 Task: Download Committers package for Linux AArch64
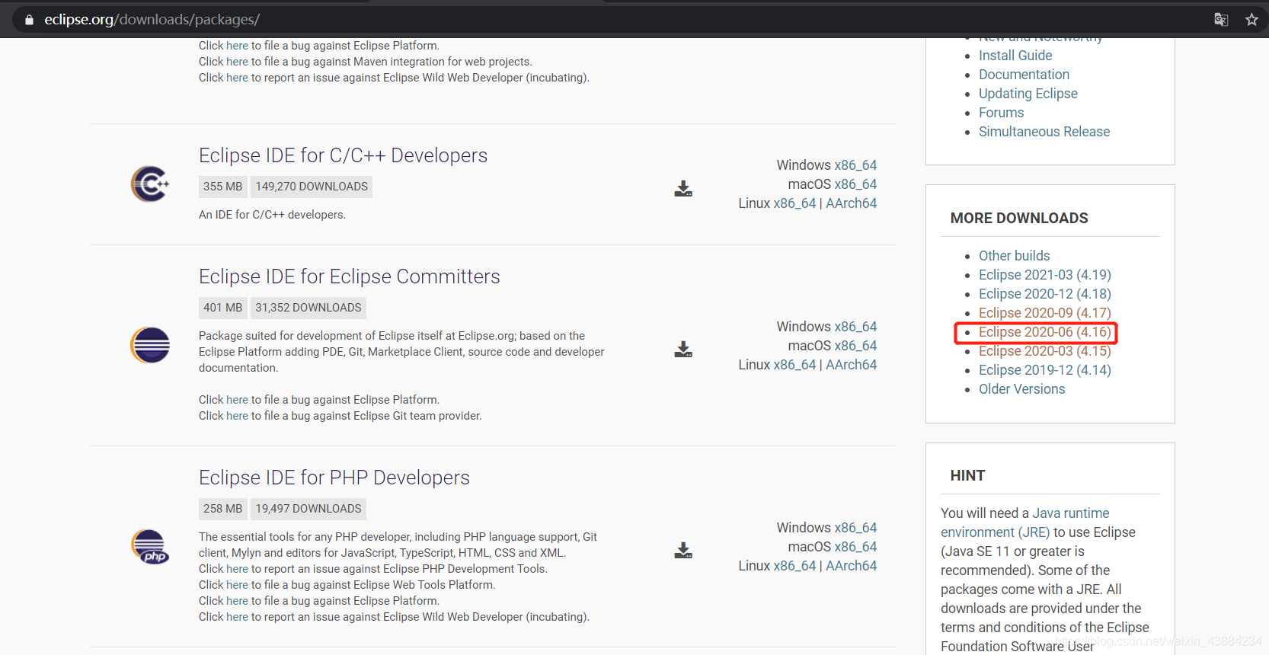[x=851, y=365]
